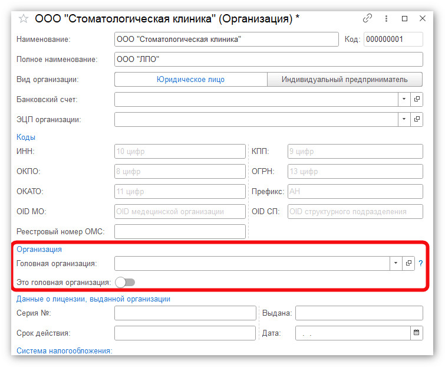This screenshot has height=367, width=445.
Task: Click into the license Дата field
Action: 353,333
